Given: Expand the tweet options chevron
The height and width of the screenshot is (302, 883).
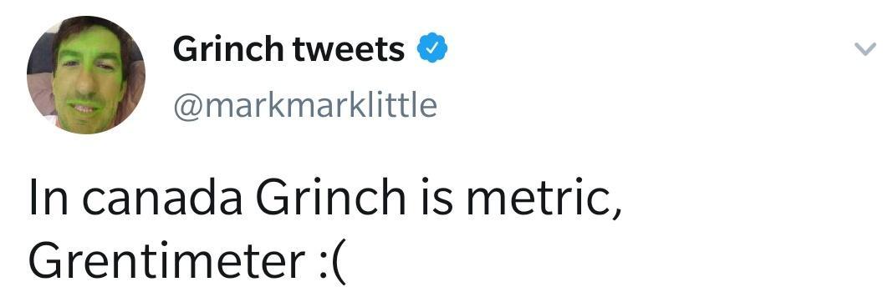Looking at the screenshot, I should [x=865, y=50].
